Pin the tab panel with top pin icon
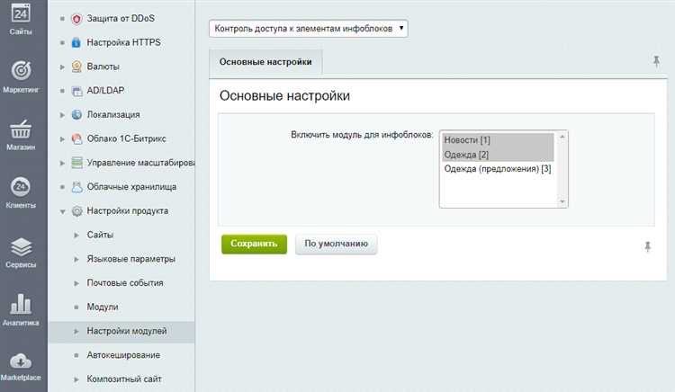 [x=656, y=61]
